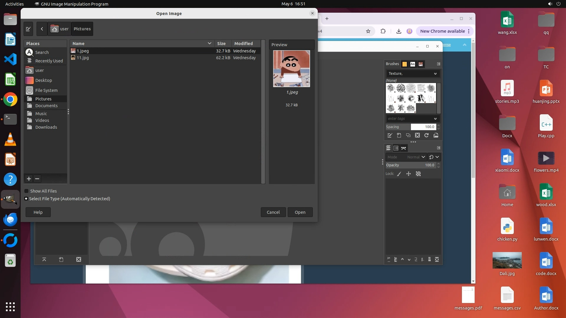
Task: Open the Texture brush filter dropdown
Action: tap(412, 74)
